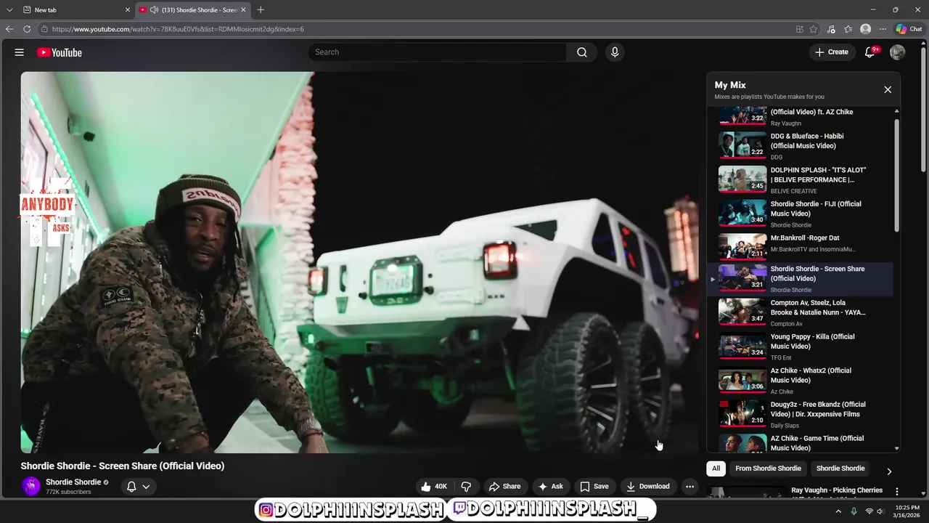Screen dimensions: 929x523
Task: Open media control music note icon
Action: coord(831,29)
